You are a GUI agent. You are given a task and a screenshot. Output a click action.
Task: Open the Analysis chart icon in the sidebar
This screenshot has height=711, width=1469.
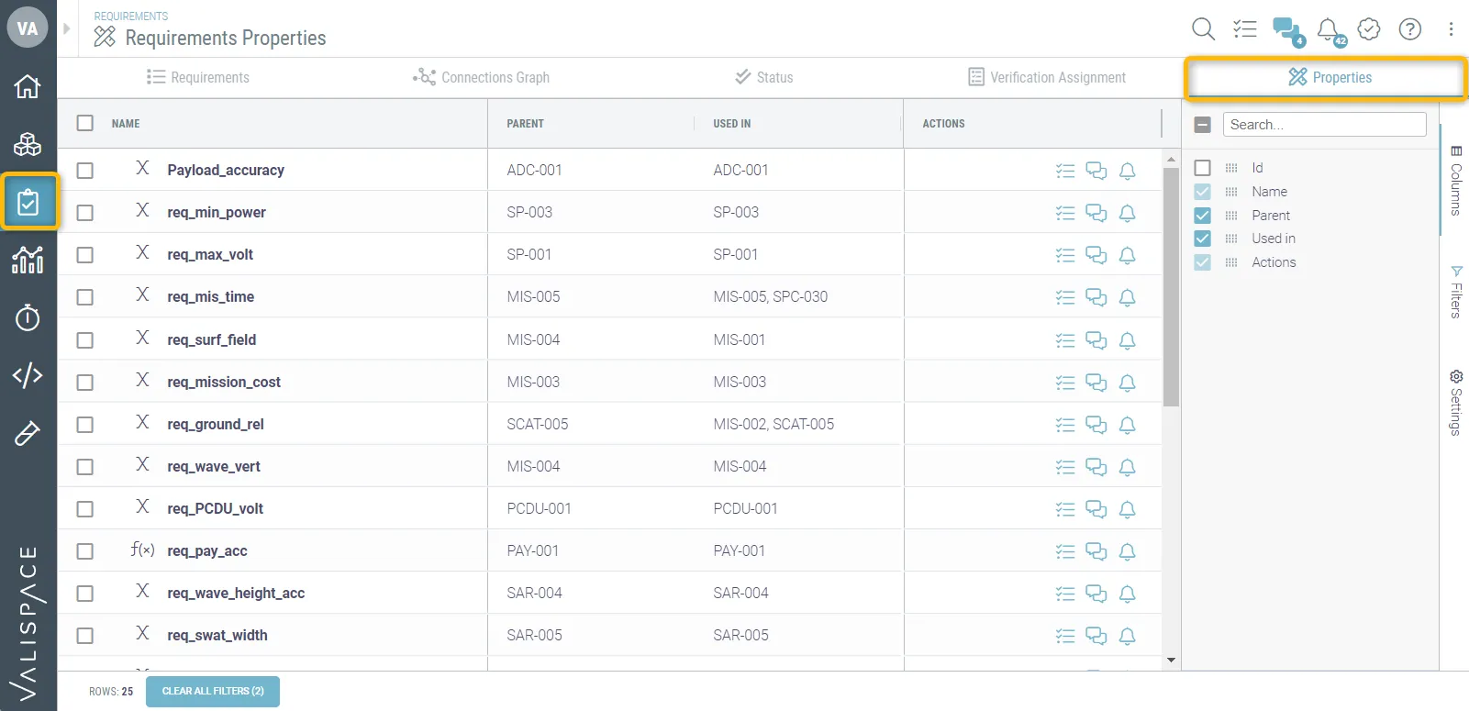28,260
